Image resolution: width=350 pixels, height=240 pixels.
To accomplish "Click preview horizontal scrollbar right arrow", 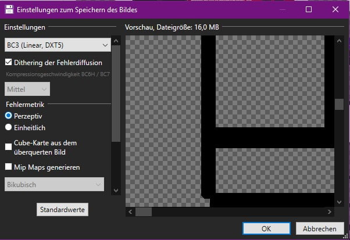I will 330,212.
